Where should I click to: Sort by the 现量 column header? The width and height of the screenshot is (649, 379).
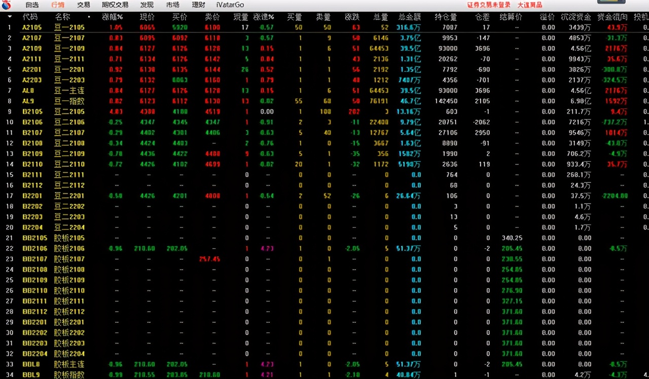(x=241, y=17)
